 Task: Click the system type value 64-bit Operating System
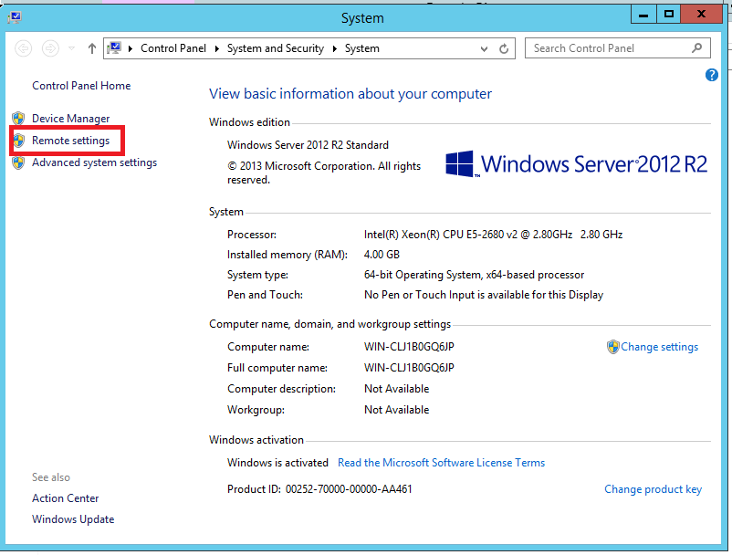474,275
